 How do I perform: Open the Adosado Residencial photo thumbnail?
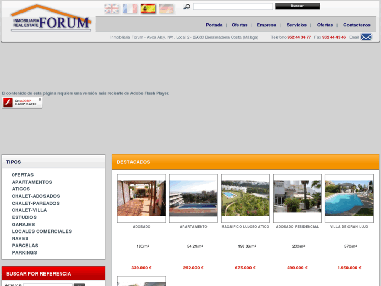pos(297,198)
